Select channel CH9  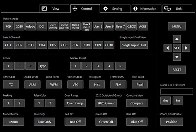[98, 45]
